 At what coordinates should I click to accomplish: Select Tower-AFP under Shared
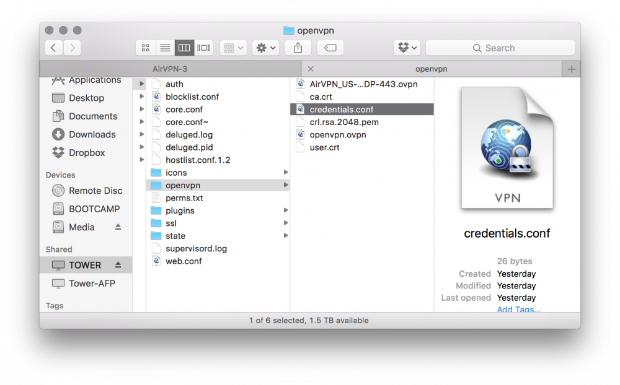(84, 283)
